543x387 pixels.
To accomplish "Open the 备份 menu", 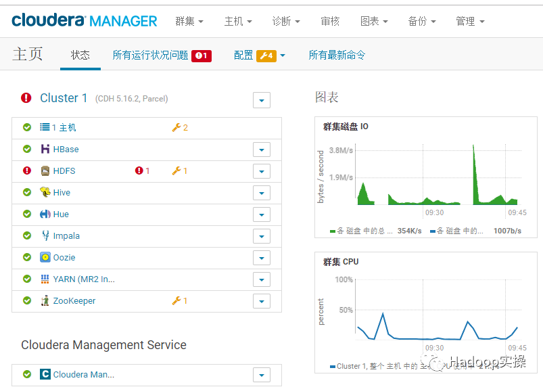I will 422,21.
